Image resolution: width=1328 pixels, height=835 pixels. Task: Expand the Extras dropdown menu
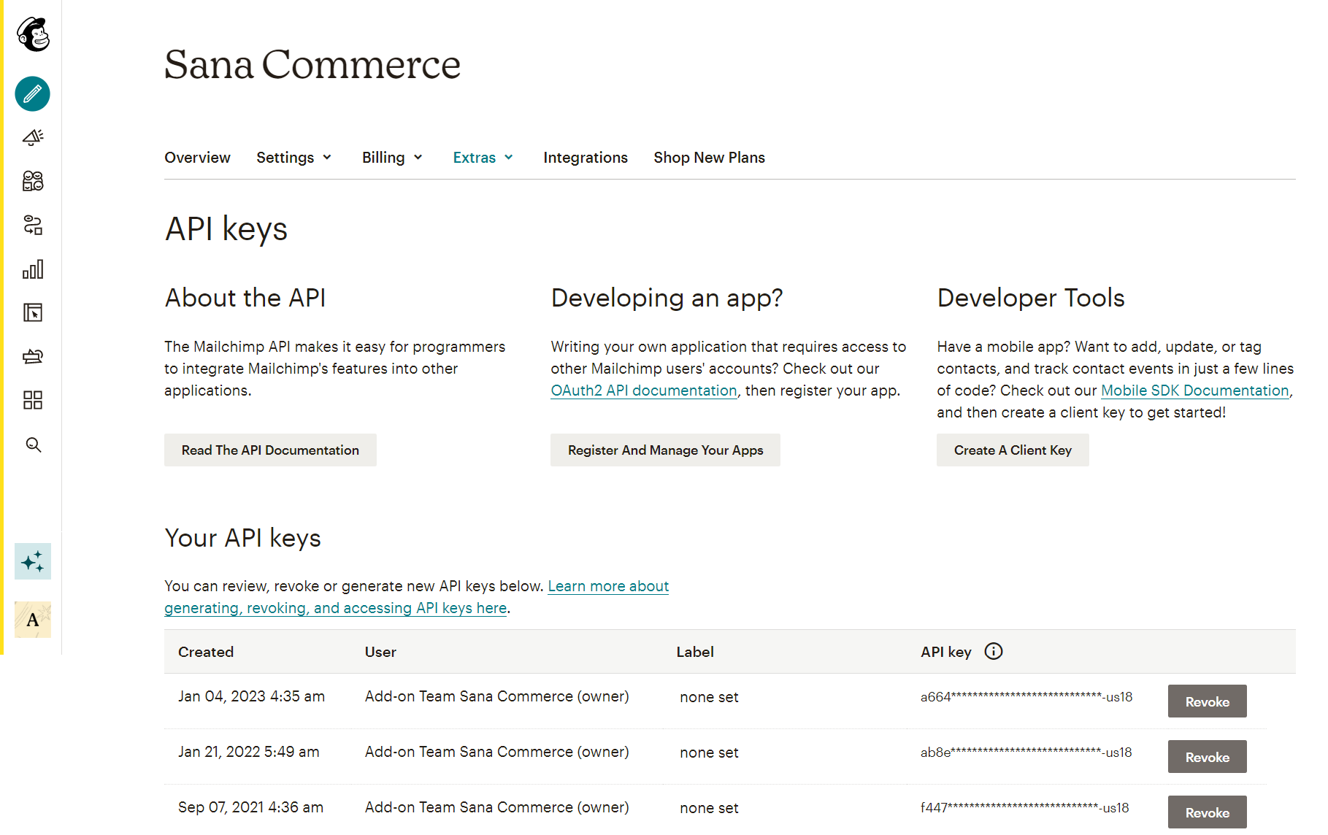pos(483,158)
